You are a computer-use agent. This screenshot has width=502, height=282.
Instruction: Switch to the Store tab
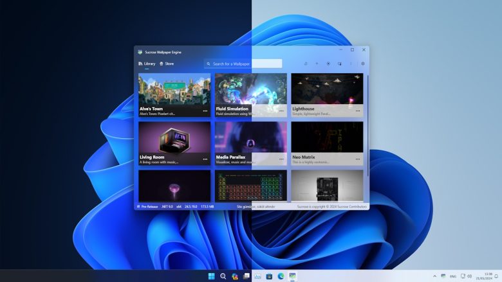coord(166,64)
